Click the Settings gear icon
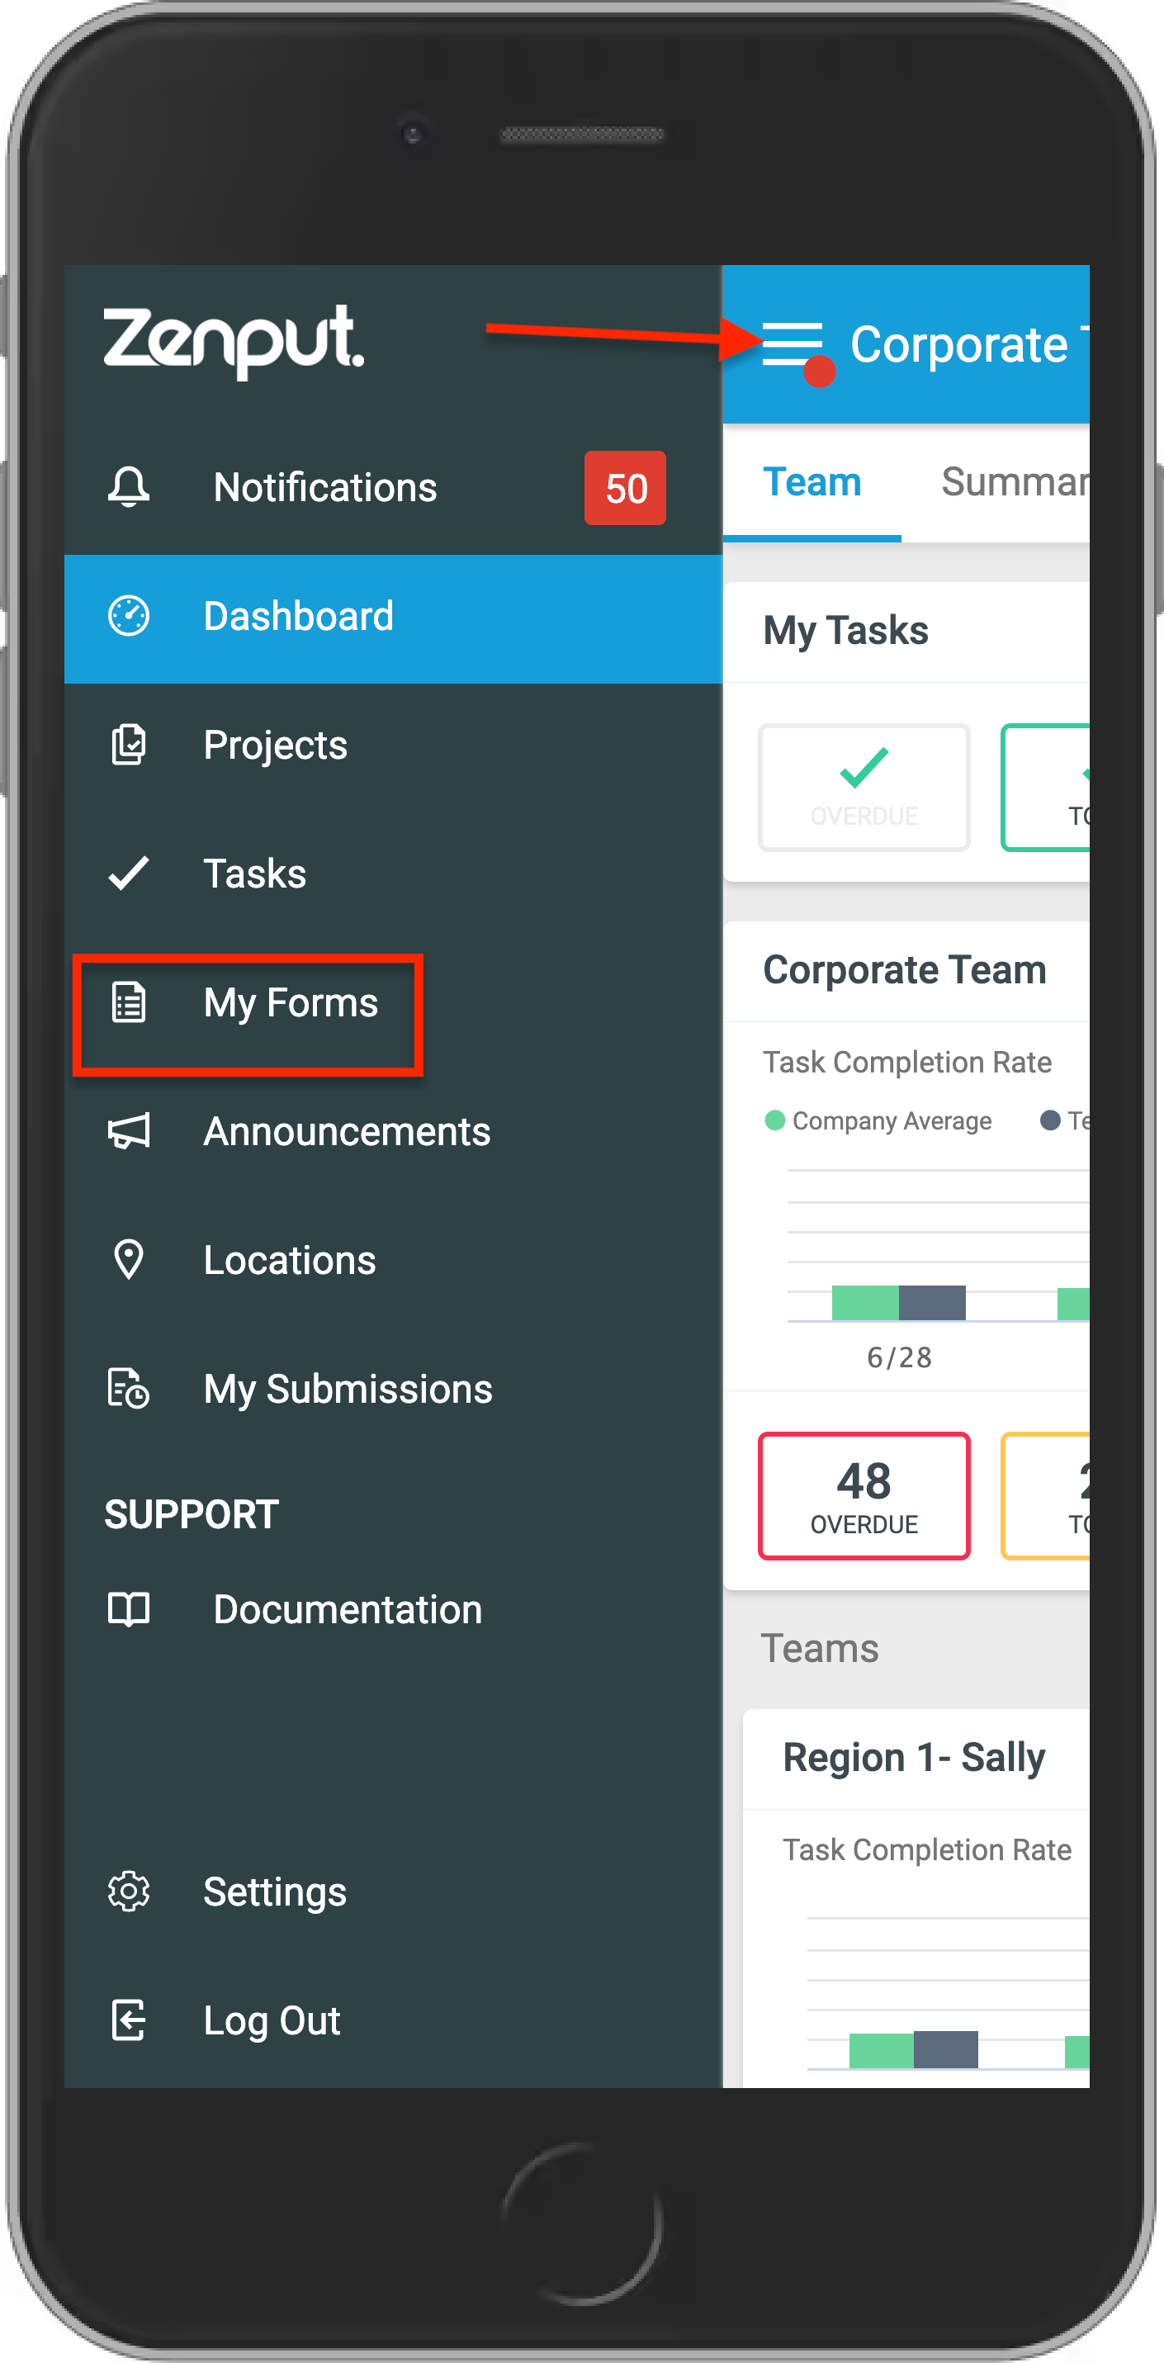This screenshot has width=1164, height=2363. pos(129,1891)
